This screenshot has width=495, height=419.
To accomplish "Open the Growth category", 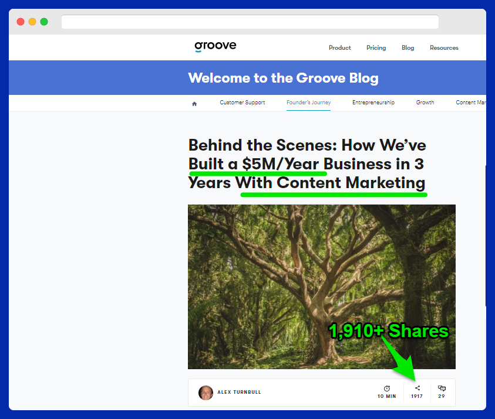I will click(425, 103).
